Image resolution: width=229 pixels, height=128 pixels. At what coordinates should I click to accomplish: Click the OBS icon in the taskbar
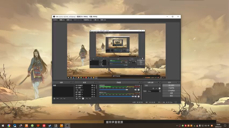pos(67,125)
